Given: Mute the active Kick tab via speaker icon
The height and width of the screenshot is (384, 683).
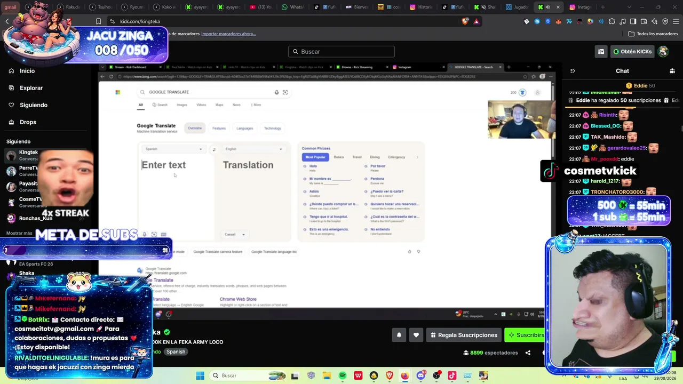Looking at the screenshot, I should (548, 7).
